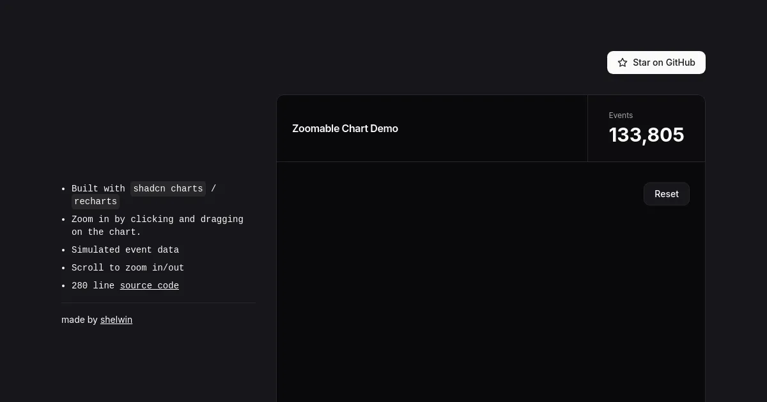Reset the chart zoom level
The image size is (767, 402).
tap(666, 194)
